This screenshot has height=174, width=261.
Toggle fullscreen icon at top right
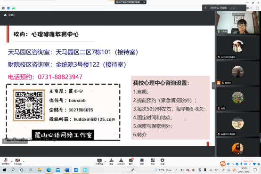point(257,8)
